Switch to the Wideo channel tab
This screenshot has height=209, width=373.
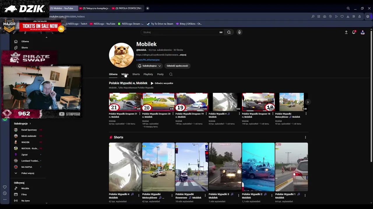coord(125,74)
